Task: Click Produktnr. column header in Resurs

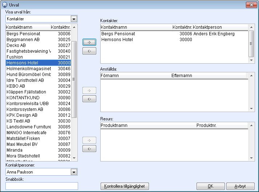Action: pyautogui.click(x=222, y=125)
